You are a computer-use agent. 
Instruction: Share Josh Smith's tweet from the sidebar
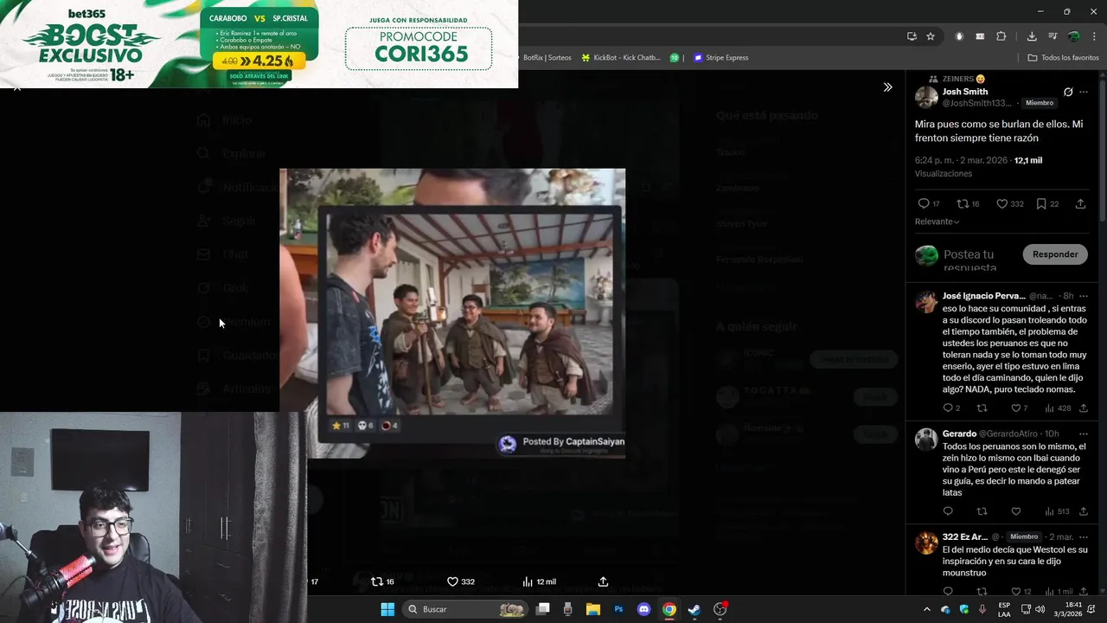pos(1080,204)
